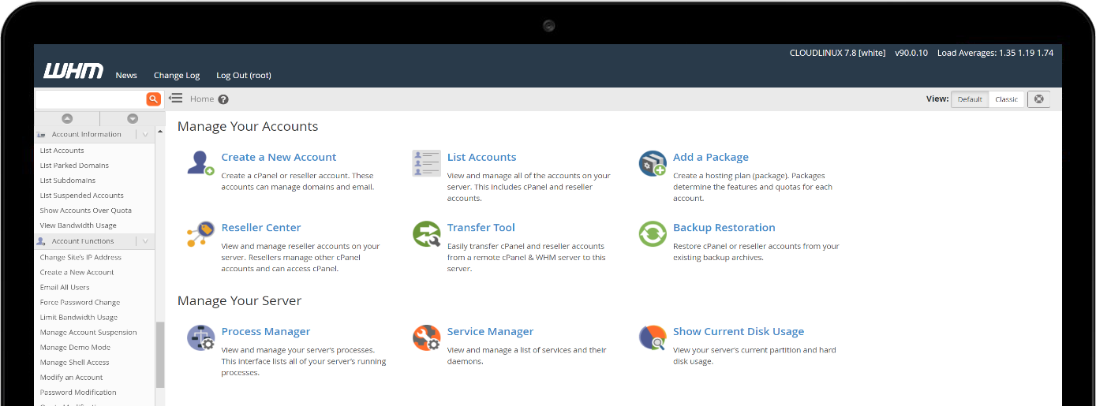
Task: Collapse the Account Functions section chevron
Action: 146,241
